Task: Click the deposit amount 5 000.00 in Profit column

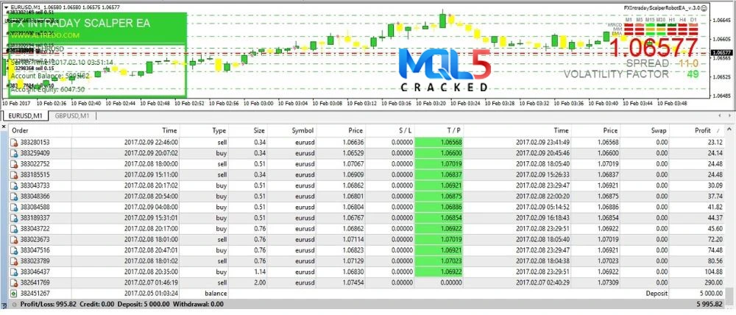Action: (x=712, y=294)
